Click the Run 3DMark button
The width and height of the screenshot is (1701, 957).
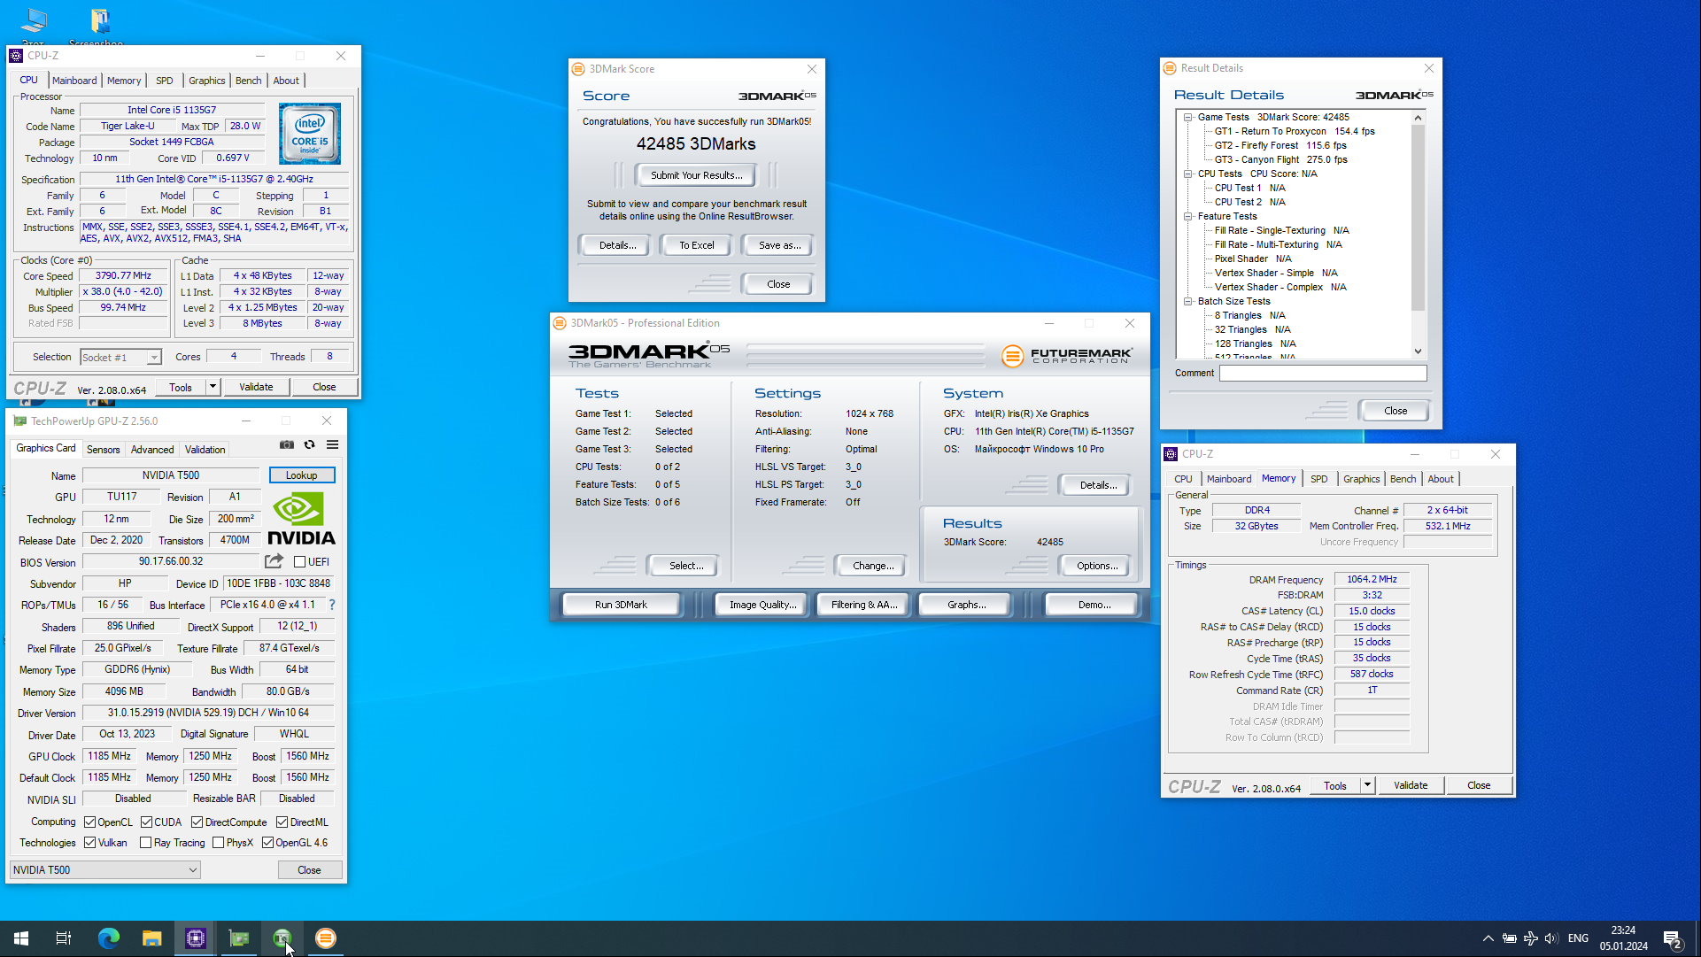point(621,605)
